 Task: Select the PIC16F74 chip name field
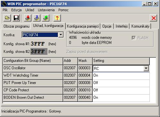(40, 35)
